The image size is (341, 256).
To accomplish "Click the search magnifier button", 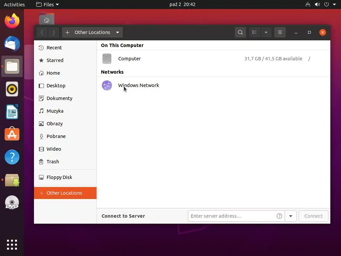I will pos(240,32).
